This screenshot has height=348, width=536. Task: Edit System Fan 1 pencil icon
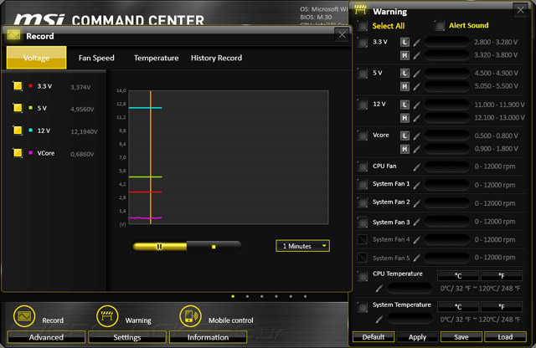pos(417,185)
